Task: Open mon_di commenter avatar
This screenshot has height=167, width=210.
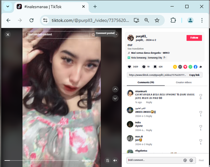Action: (x=130, y=138)
